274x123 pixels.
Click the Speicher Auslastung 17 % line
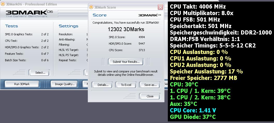coord(206,71)
